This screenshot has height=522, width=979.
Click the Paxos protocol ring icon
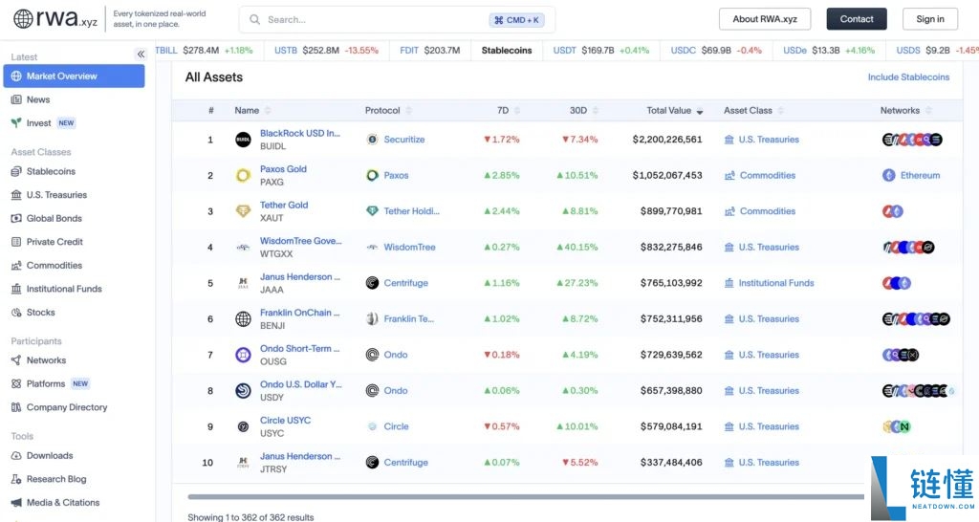click(x=372, y=176)
